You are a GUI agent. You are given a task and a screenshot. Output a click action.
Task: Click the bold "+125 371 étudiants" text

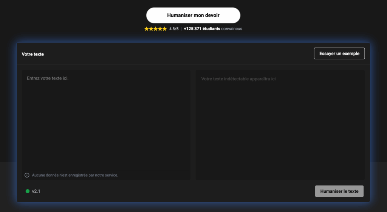202,29
